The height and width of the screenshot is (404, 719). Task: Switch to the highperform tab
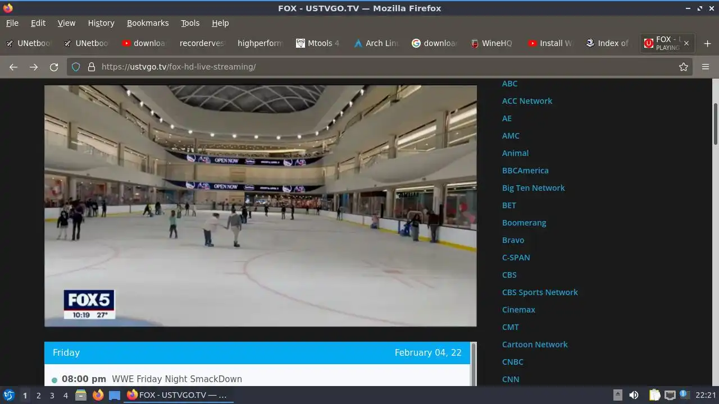click(x=261, y=43)
